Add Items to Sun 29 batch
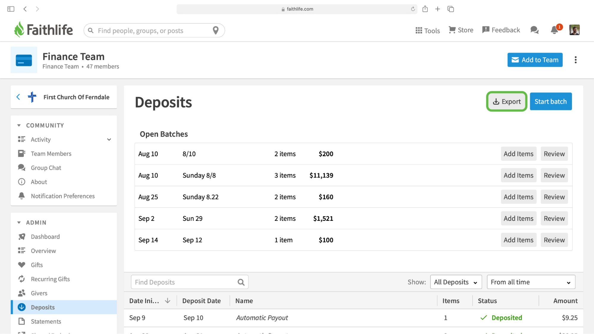The image size is (594, 334). (519, 219)
